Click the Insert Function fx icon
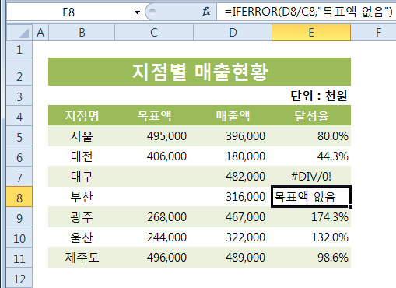Screen dimensions: 396x288 (206, 12)
